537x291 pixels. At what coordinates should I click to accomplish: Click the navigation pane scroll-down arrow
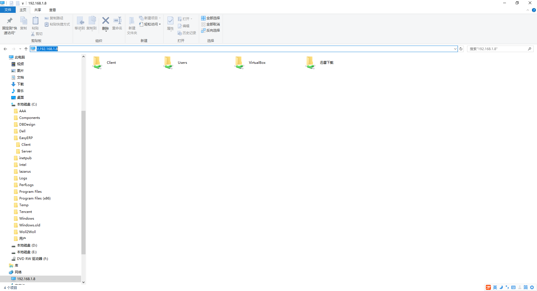coord(83,282)
